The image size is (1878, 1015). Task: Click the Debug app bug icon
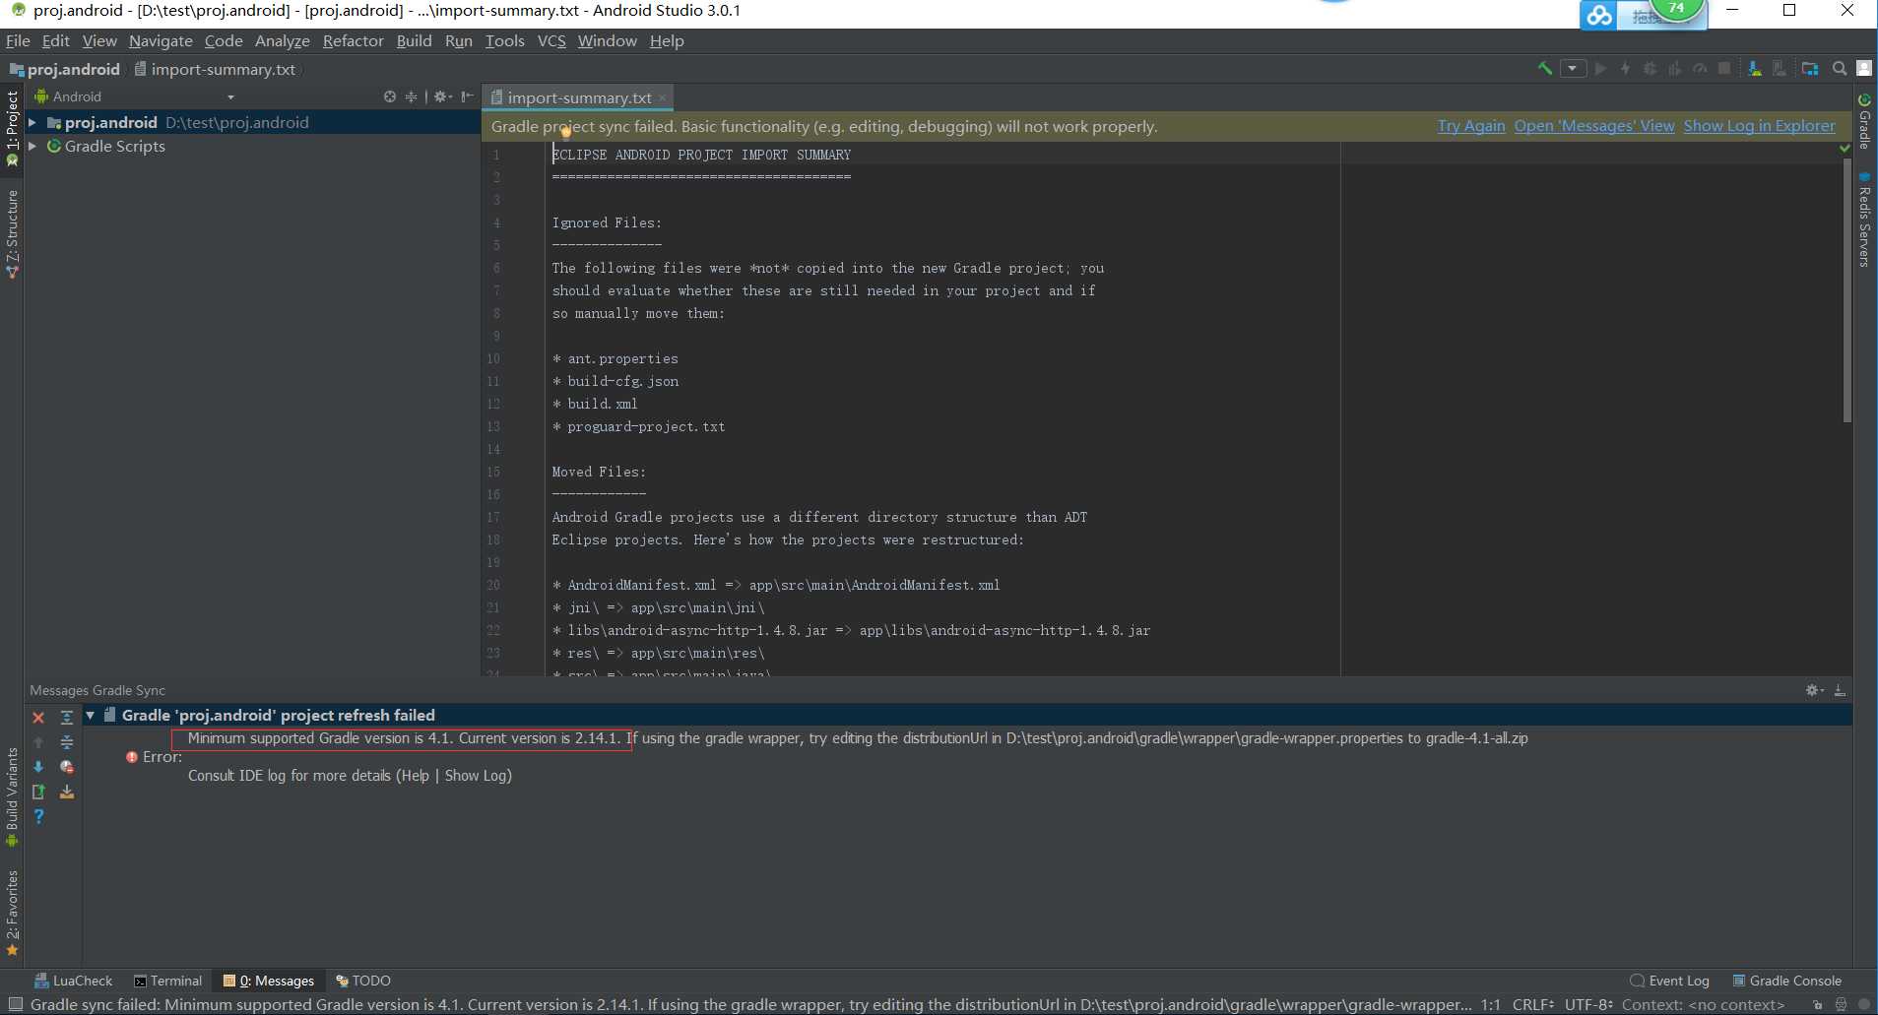1650,68
